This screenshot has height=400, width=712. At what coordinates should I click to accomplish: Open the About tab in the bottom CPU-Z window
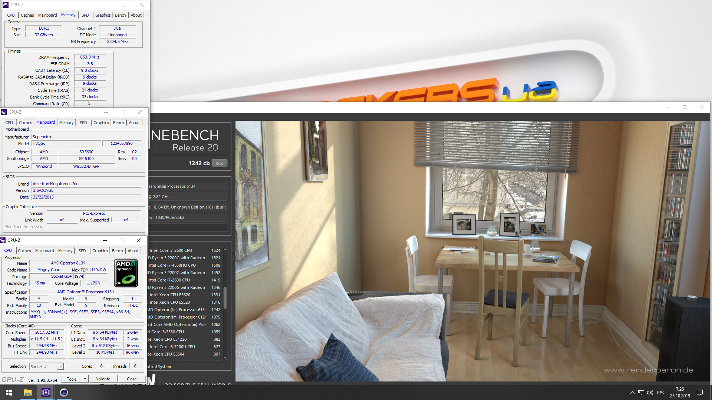coord(133,251)
